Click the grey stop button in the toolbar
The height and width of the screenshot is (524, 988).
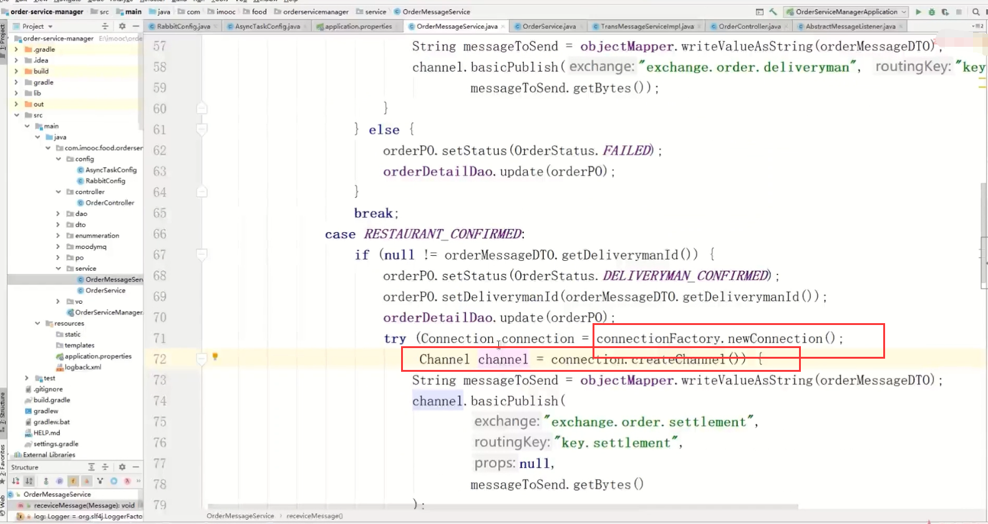959,12
